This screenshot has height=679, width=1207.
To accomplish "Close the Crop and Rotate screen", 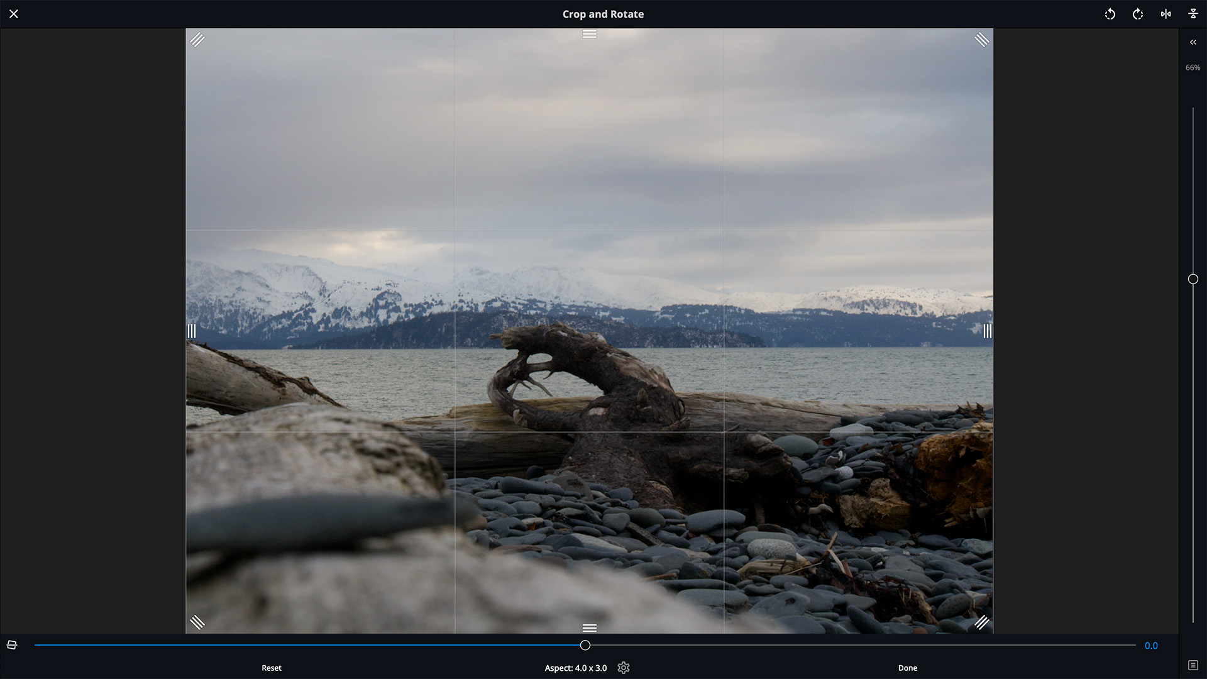I will pos(14,14).
